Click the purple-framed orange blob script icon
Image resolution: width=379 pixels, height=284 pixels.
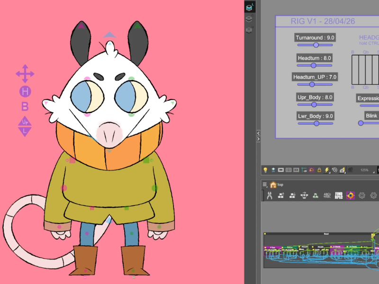[x=350, y=195]
